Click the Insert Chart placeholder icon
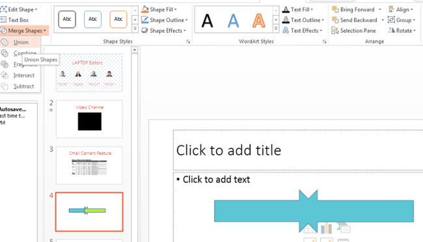This screenshot has width=423, height=242. (327, 228)
